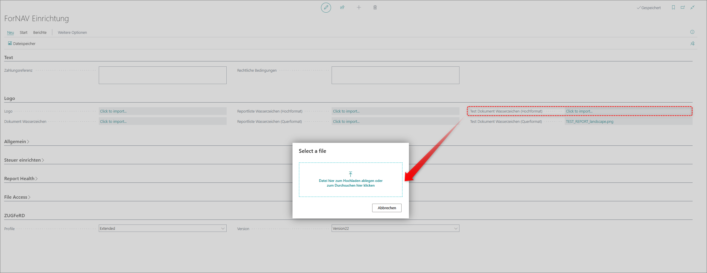This screenshot has width=707, height=273.
Task: Expand the Report Health section
Action: pos(21,179)
